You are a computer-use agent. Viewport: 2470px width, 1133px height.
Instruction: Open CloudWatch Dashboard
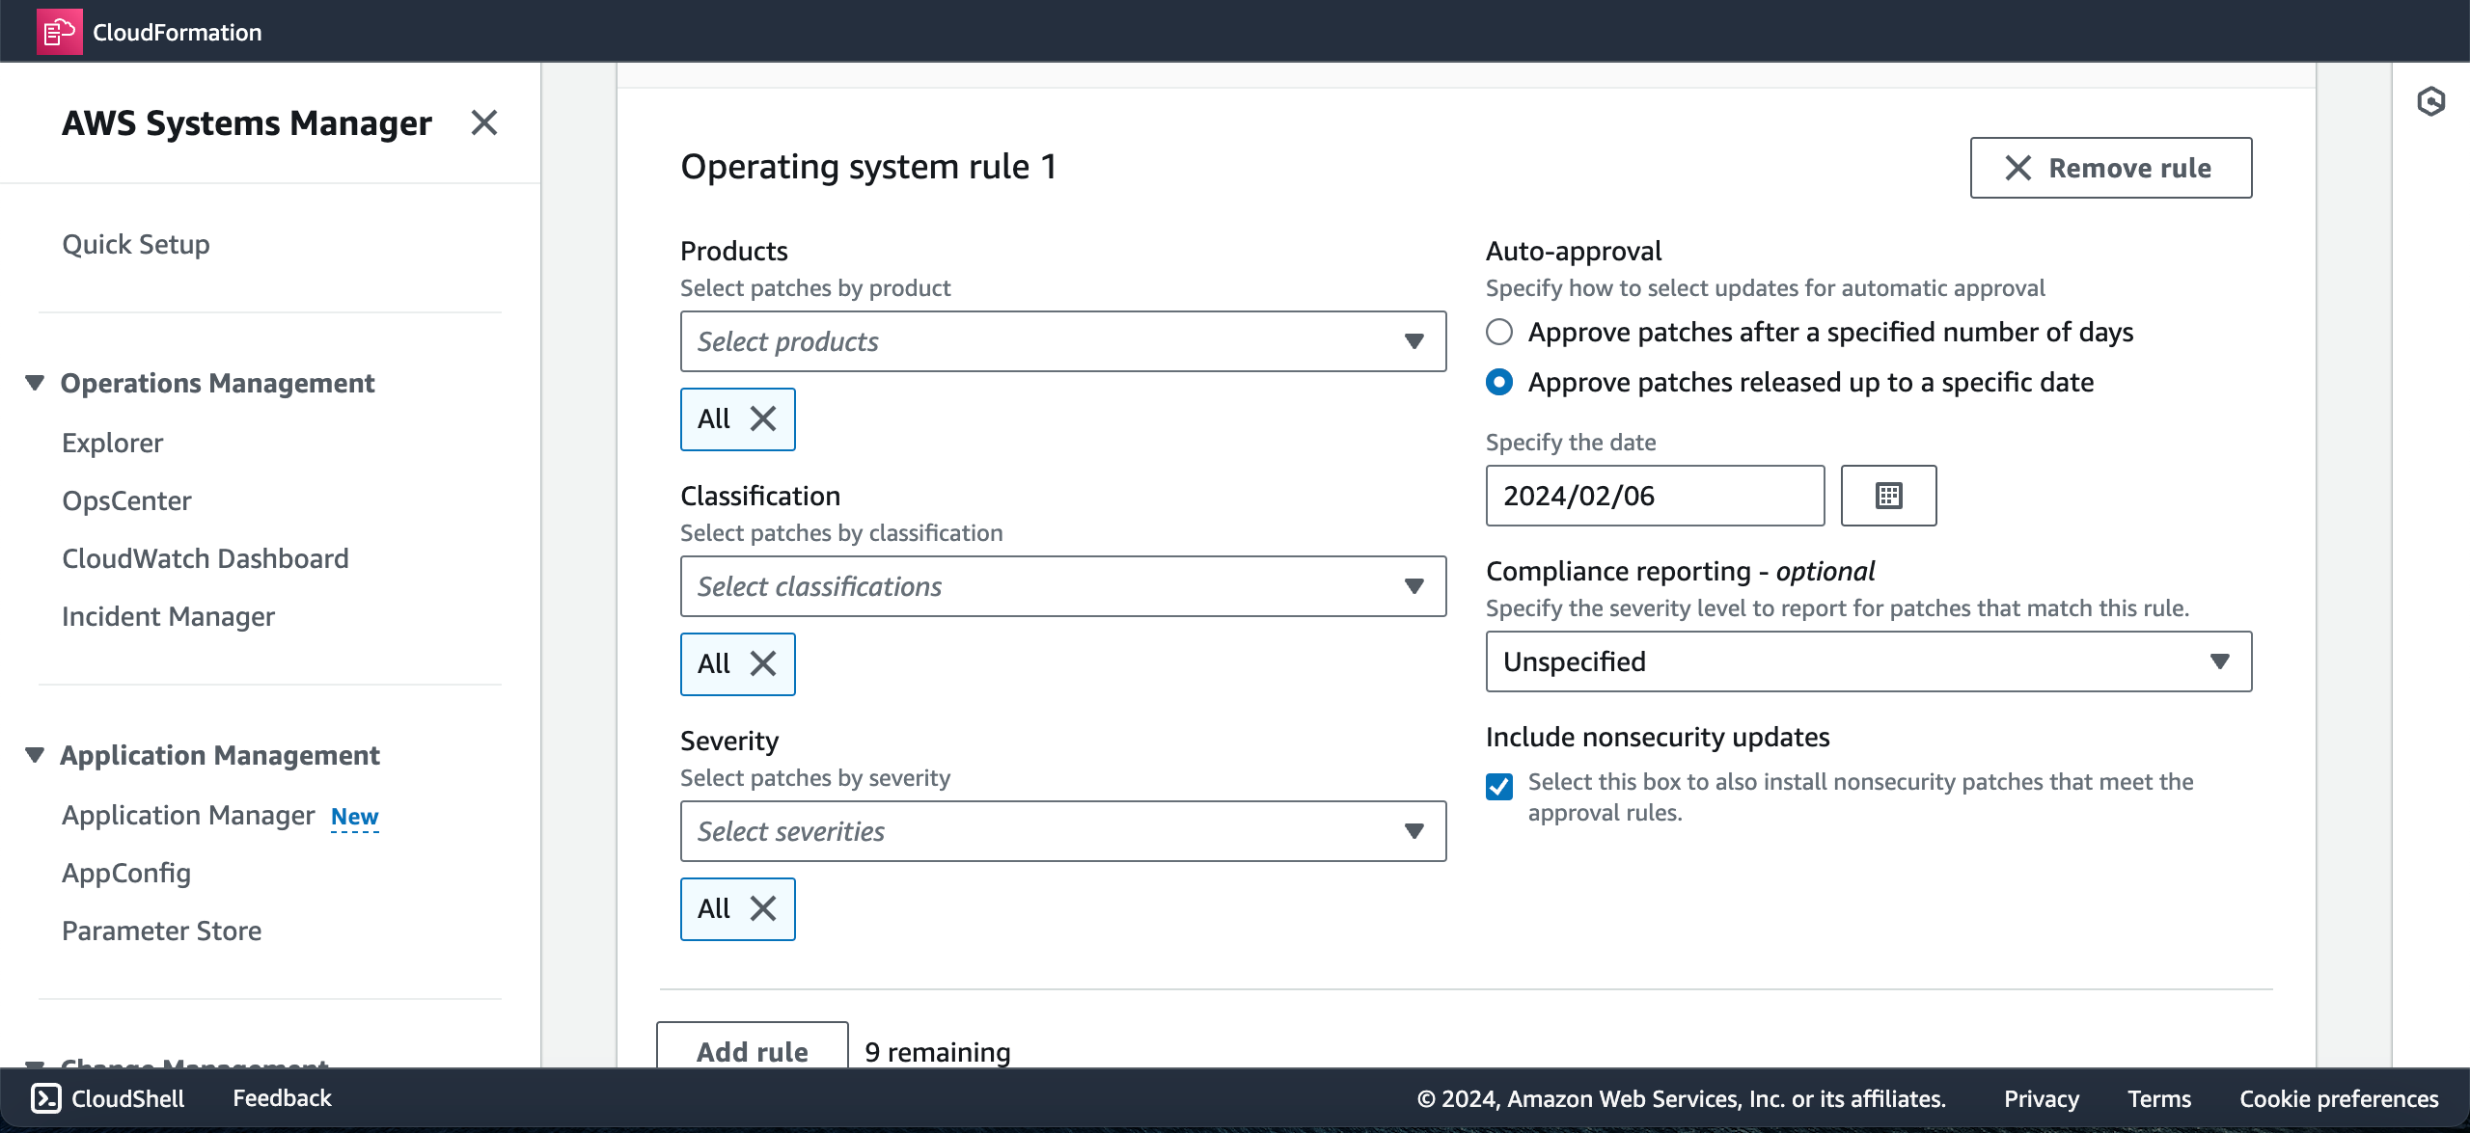coord(206,558)
